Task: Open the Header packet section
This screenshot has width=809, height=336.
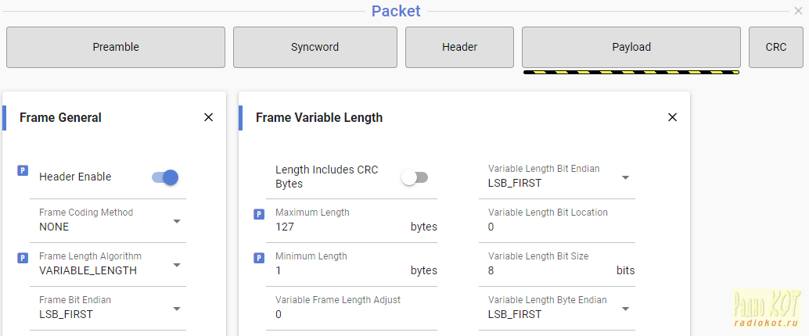Action: click(x=459, y=47)
